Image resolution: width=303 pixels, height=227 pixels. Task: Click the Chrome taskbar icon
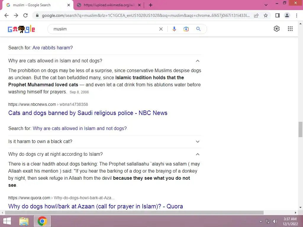point(42,221)
